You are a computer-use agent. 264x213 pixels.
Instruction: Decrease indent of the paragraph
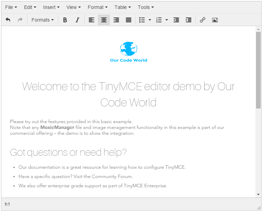[x=176, y=20]
